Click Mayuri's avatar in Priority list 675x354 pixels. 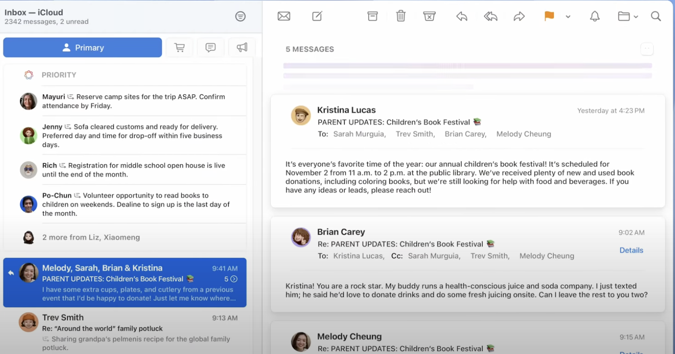click(x=29, y=102)
